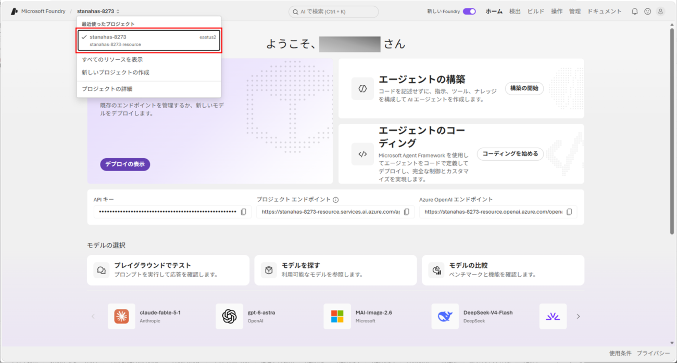
Task: Click the project endpoint info icon
Action: (x=336, y=200)
